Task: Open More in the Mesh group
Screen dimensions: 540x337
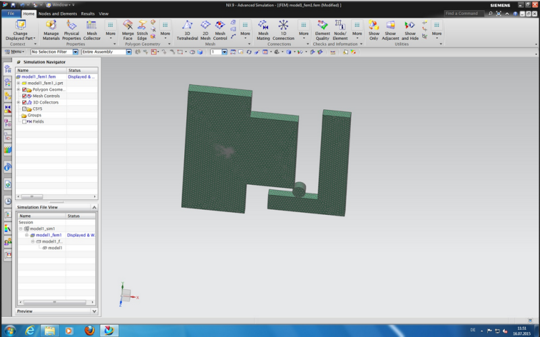Action: point(245,30)
